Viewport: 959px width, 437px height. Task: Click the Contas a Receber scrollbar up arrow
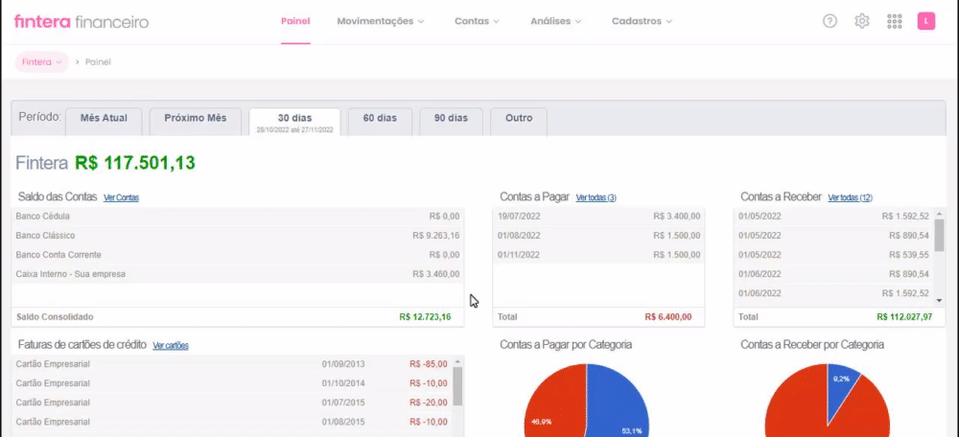[x=940, y=214]
